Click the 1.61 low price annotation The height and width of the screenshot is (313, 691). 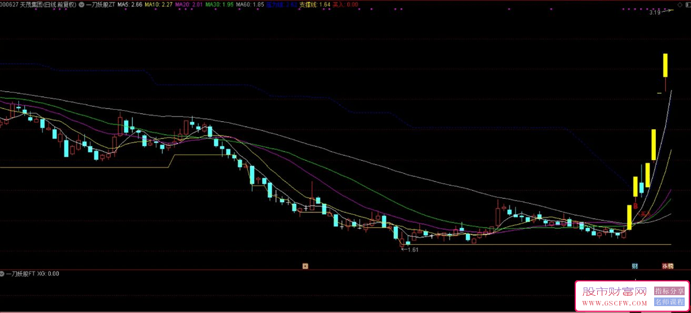pyautogui.click(x=409, y=250)
